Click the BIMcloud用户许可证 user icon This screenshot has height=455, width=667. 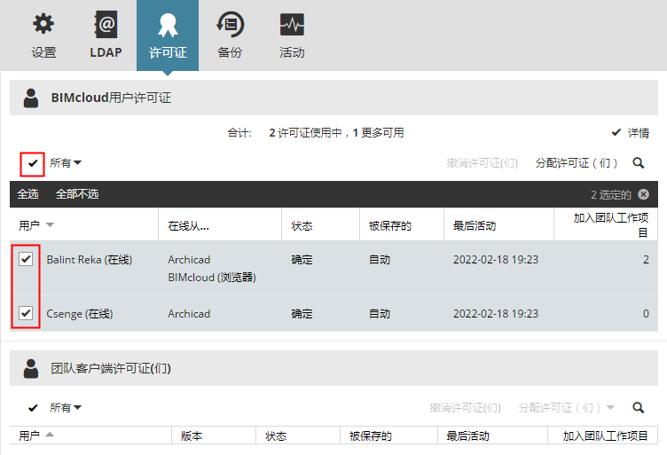pyautogui.click(x=31, y=98)
